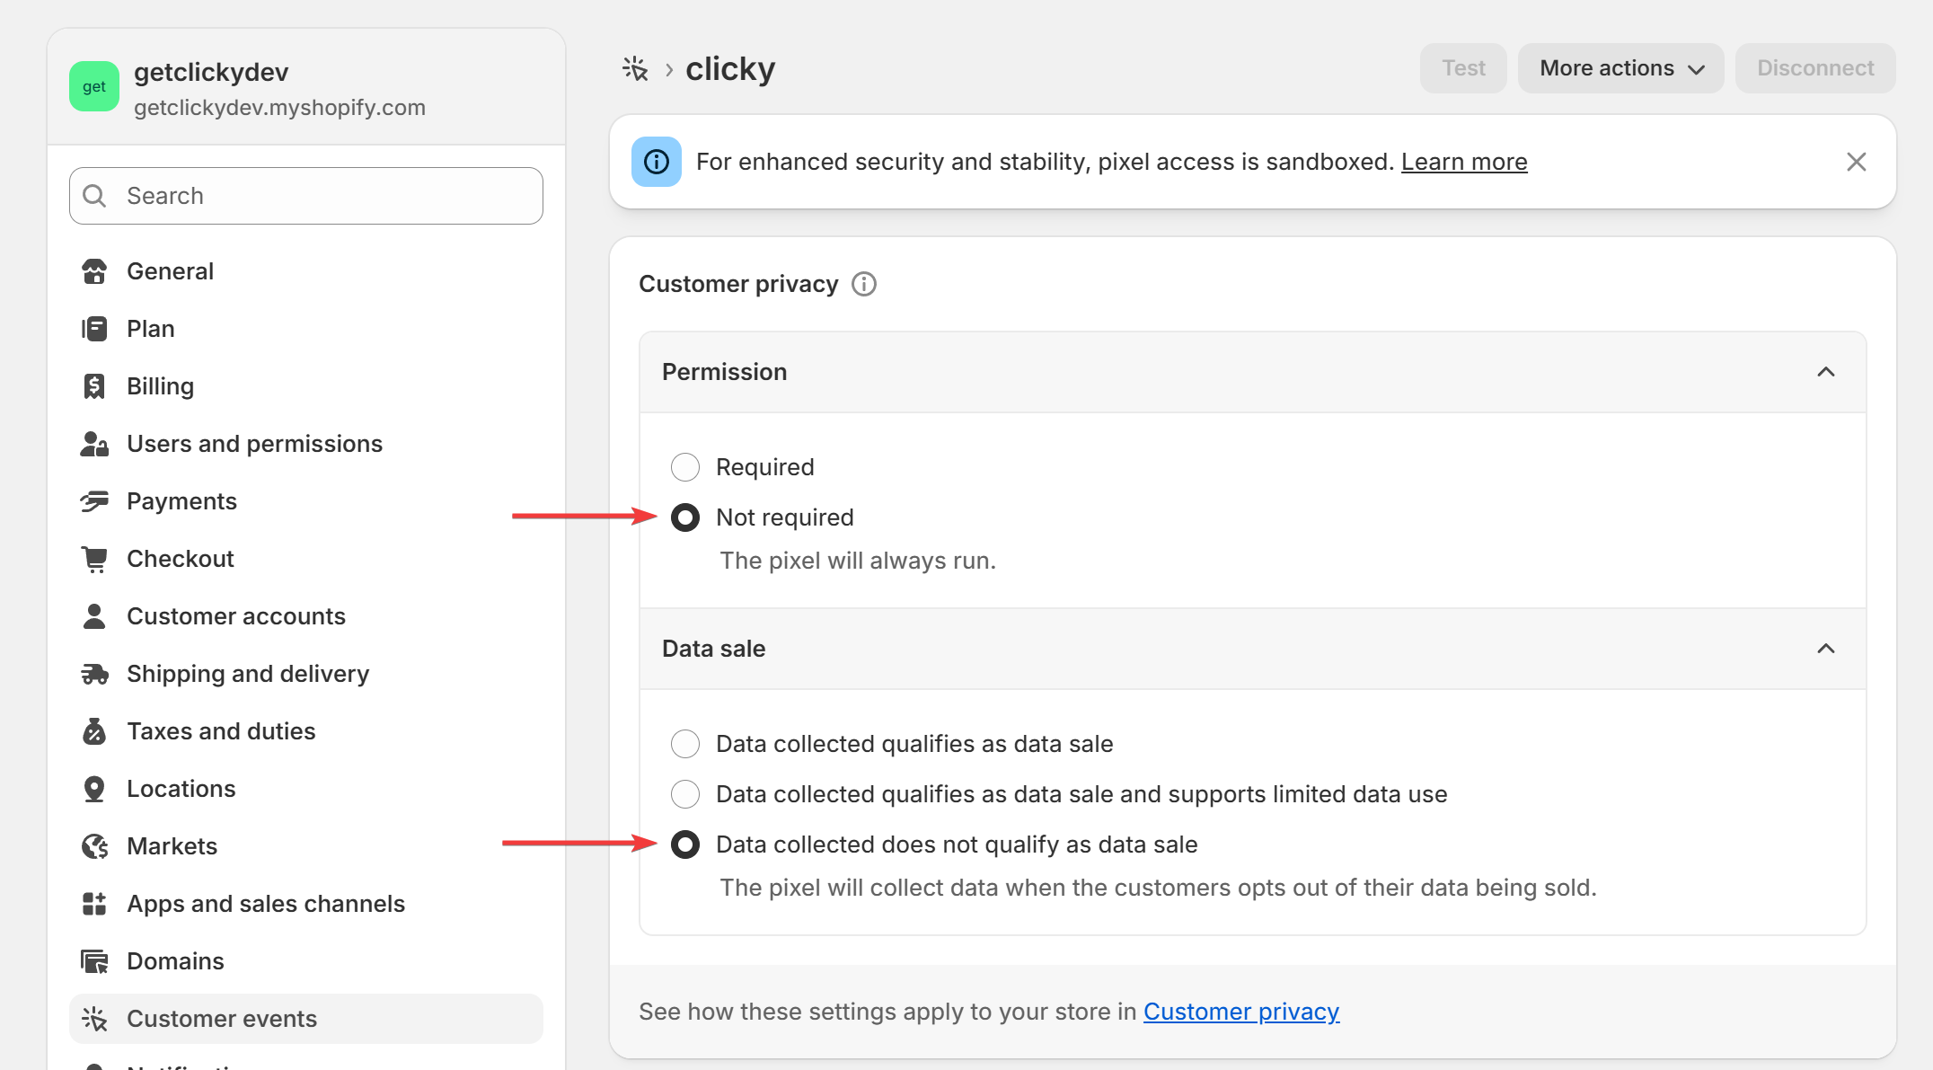Click the Checkout cart icon
Viewport: 1933px width, 1070px height.
tap(94, 559)
